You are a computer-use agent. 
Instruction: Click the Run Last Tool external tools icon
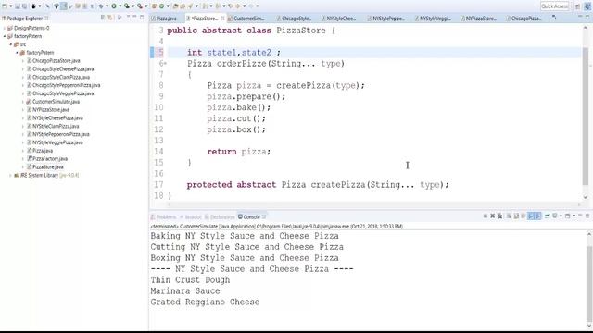pyautogui.click(x=140, y=6)
